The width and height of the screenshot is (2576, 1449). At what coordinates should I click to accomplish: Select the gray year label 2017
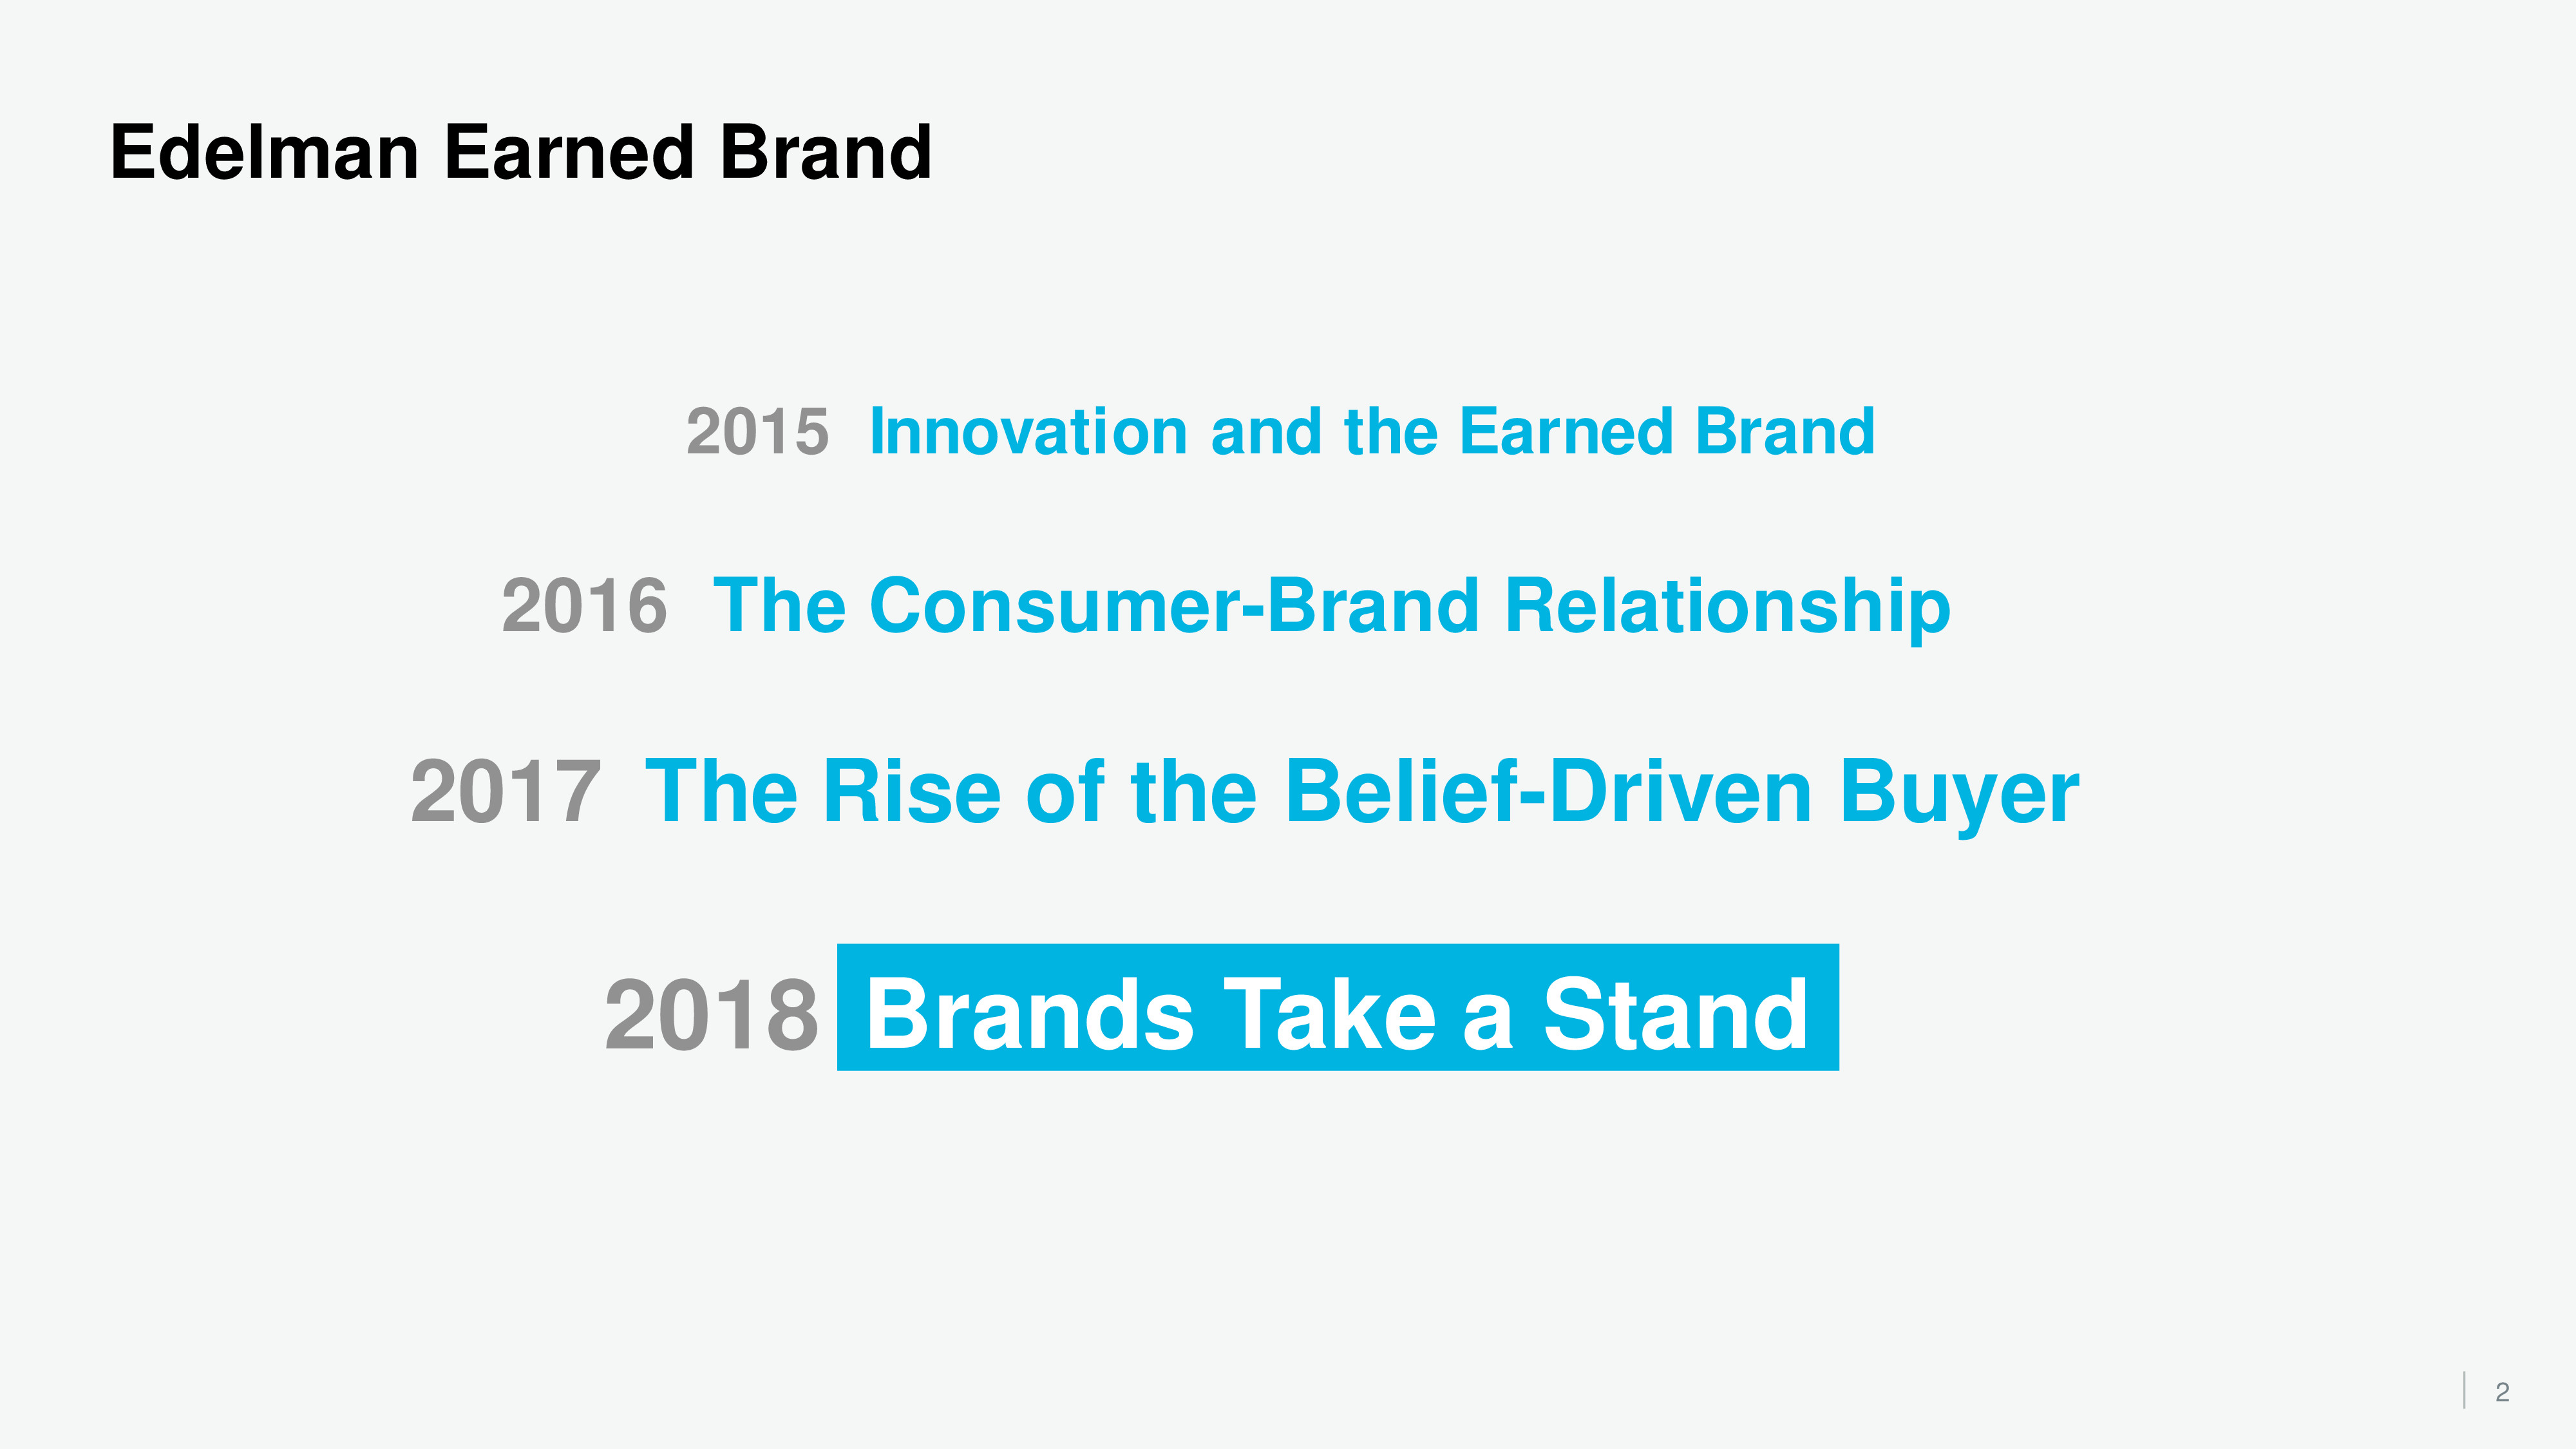coord(506,792)
